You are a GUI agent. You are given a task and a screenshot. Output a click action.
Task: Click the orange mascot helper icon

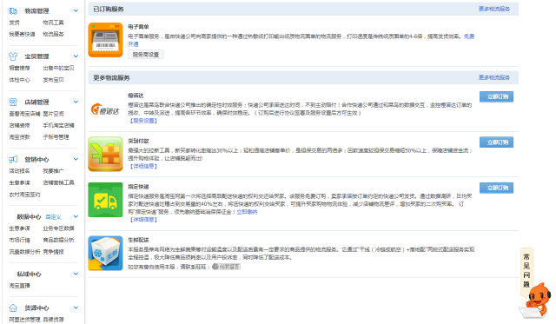point(536,300)
